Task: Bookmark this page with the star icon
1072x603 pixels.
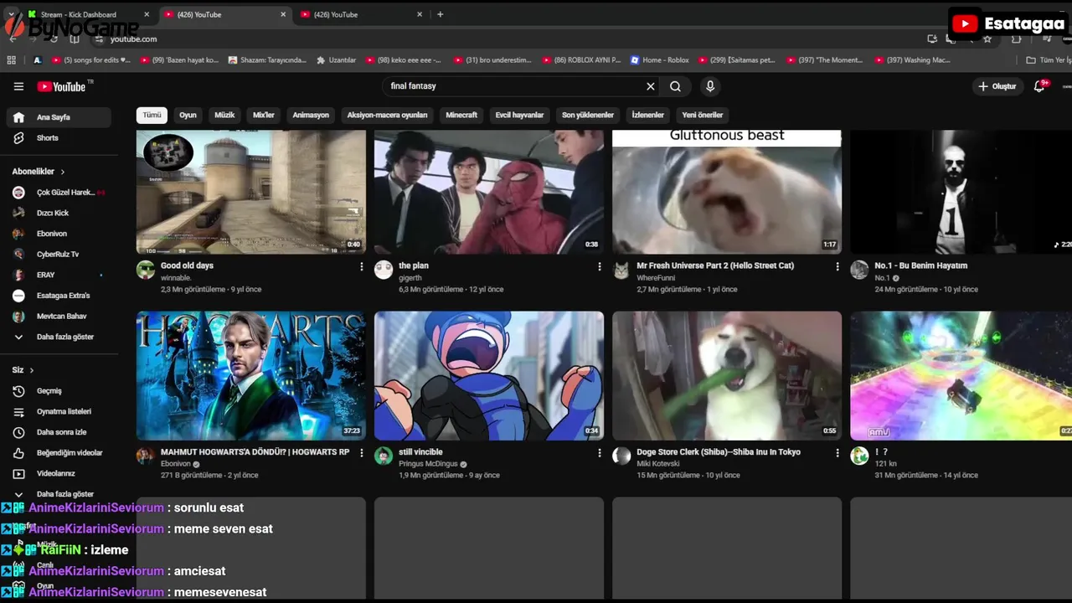Action: (x=987, y=39)
